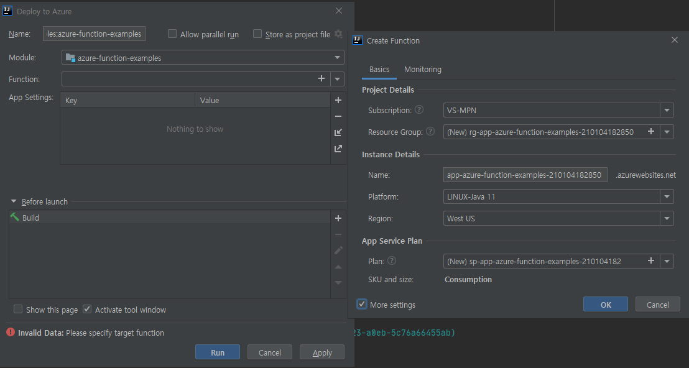This screenshot has width=689, height=368.
Task: Click help icon next to Subscription
Action: tap(419, 110)
